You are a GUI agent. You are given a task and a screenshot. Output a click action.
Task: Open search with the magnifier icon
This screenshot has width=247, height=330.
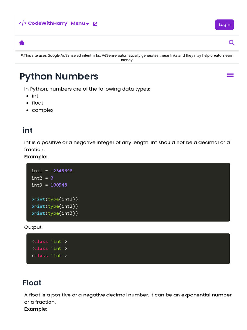[x=232, y=43]
